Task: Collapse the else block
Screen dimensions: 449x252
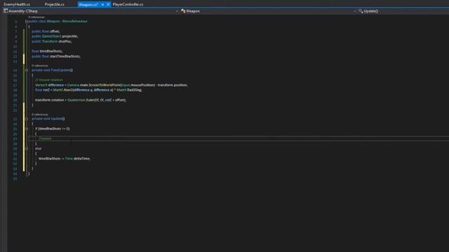Action: coord(27,148)
